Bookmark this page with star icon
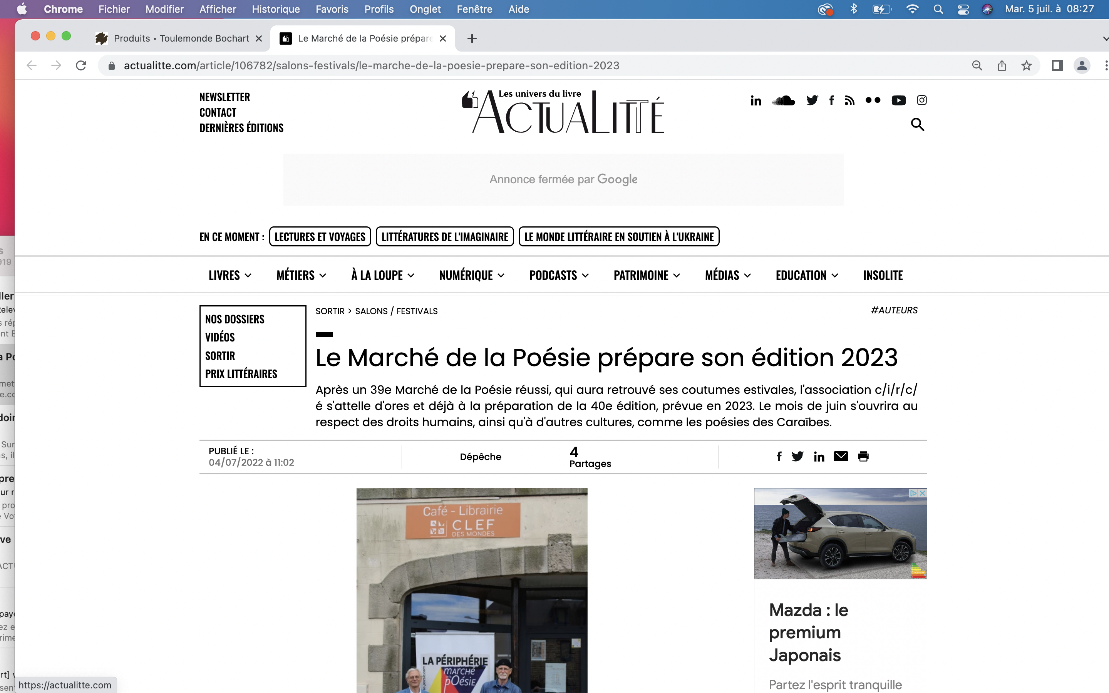Viewport: 1109px width, 693px height. coord(1026,65)
